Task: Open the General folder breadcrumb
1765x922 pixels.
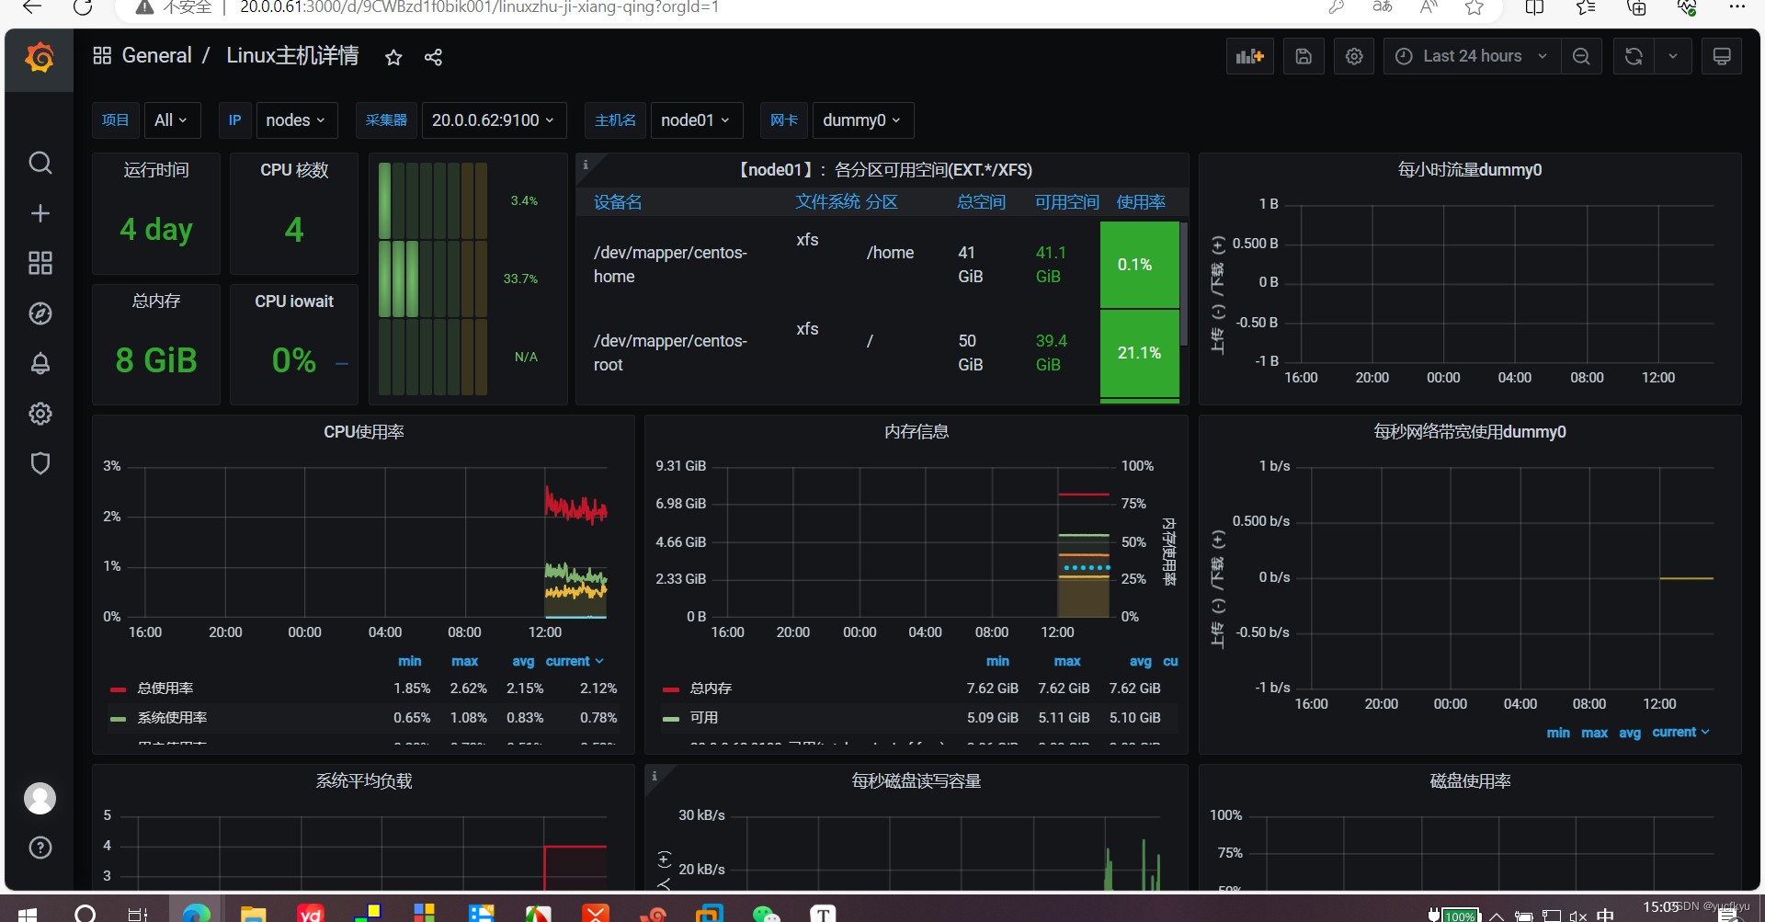Action: click(156, 56)
